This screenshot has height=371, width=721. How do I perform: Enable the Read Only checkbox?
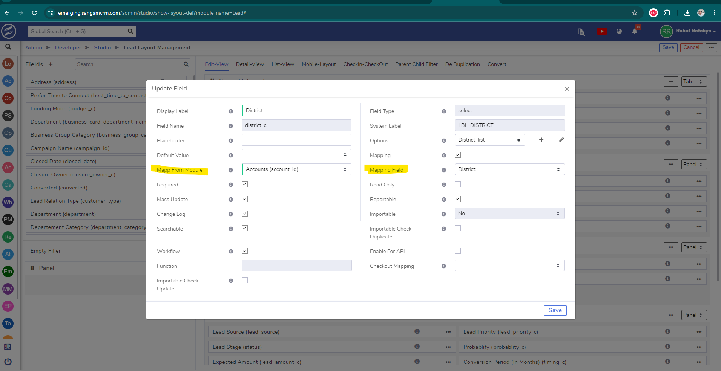coord(458,184)
